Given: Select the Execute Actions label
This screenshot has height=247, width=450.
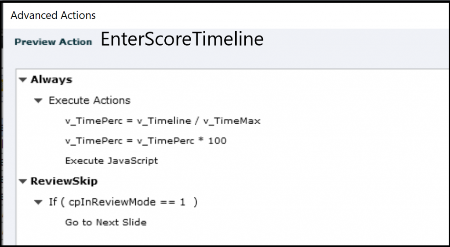Looking at the screenshot, I should [90, 100].
